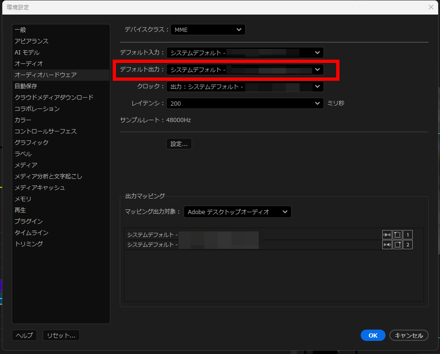Click the リセット... button

(x=61, y=335)
